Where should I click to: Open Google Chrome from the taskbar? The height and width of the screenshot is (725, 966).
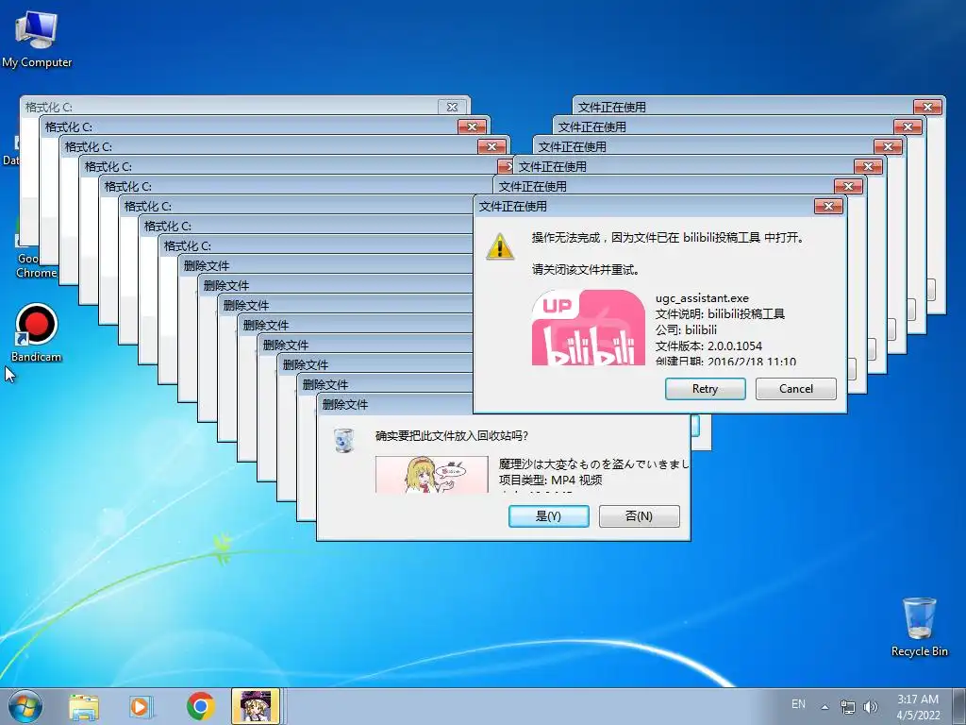pos(200,706)
